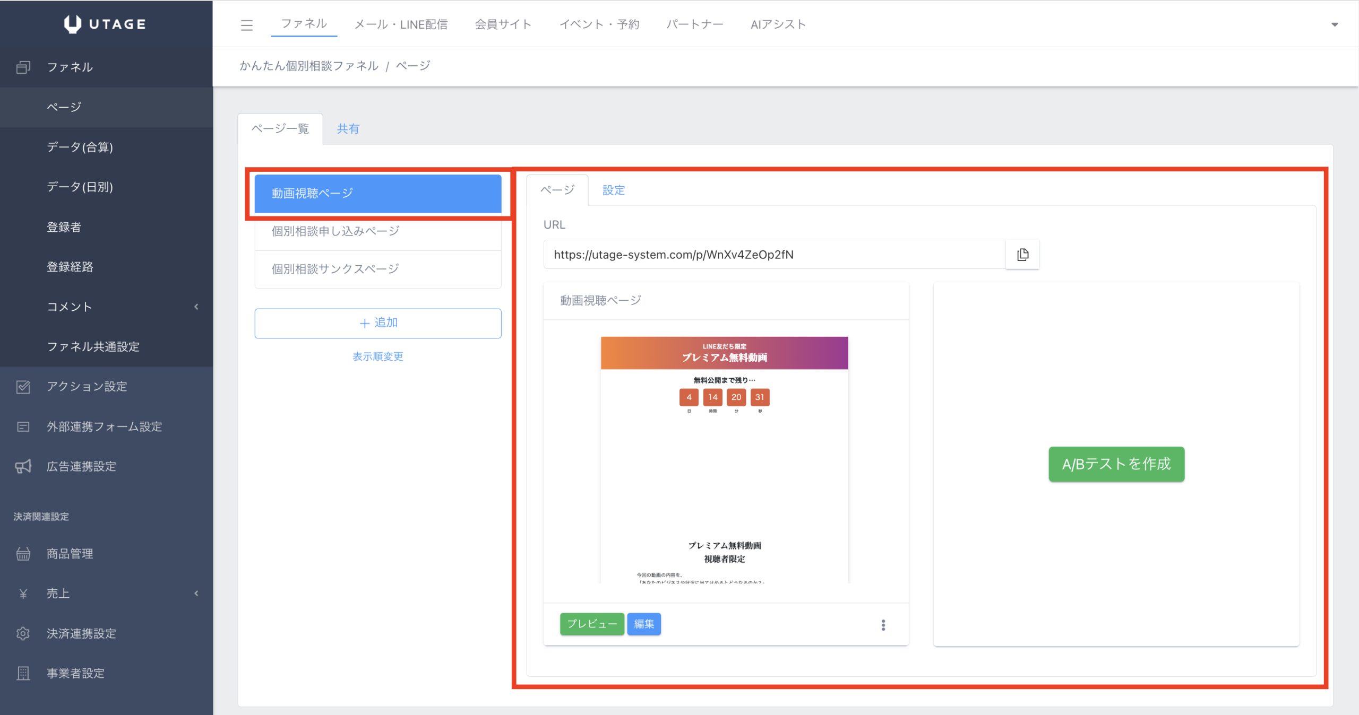Click the 動画視聴ページ preview thumbnail
This screenshot has height=715, width=1359.
(x=724, y=459)
